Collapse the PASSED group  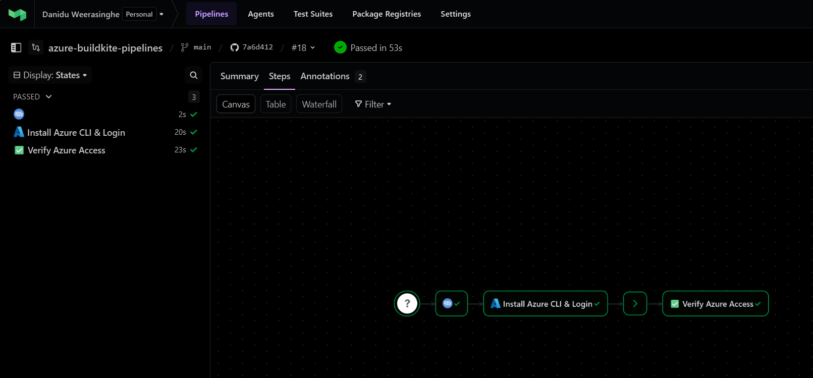pos(32,96)
